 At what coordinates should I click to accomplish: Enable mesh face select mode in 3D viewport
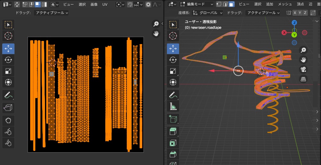(x=232, y=4)
